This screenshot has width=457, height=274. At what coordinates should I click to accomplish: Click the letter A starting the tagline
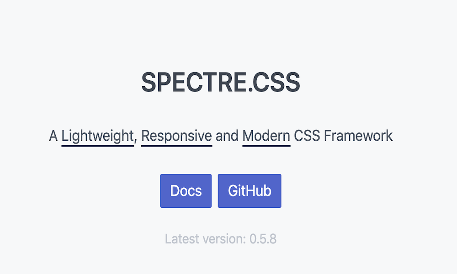click(x=53, y=136)
